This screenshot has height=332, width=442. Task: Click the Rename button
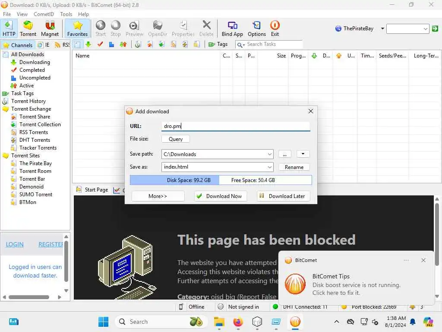click(x=294, y=167)
